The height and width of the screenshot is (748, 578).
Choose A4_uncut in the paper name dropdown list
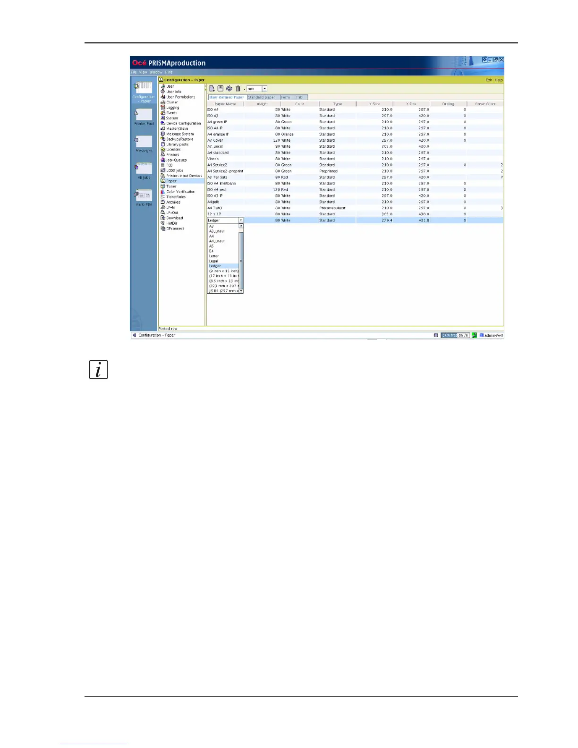[x=223, y=241]
